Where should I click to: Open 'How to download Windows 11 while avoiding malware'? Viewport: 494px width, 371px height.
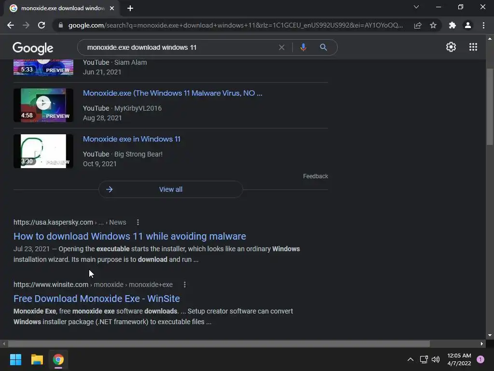pos(129,236)
